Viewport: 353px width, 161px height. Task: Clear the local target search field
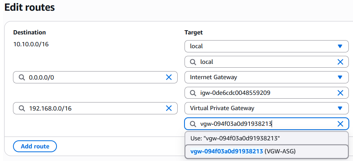point(340,62)
